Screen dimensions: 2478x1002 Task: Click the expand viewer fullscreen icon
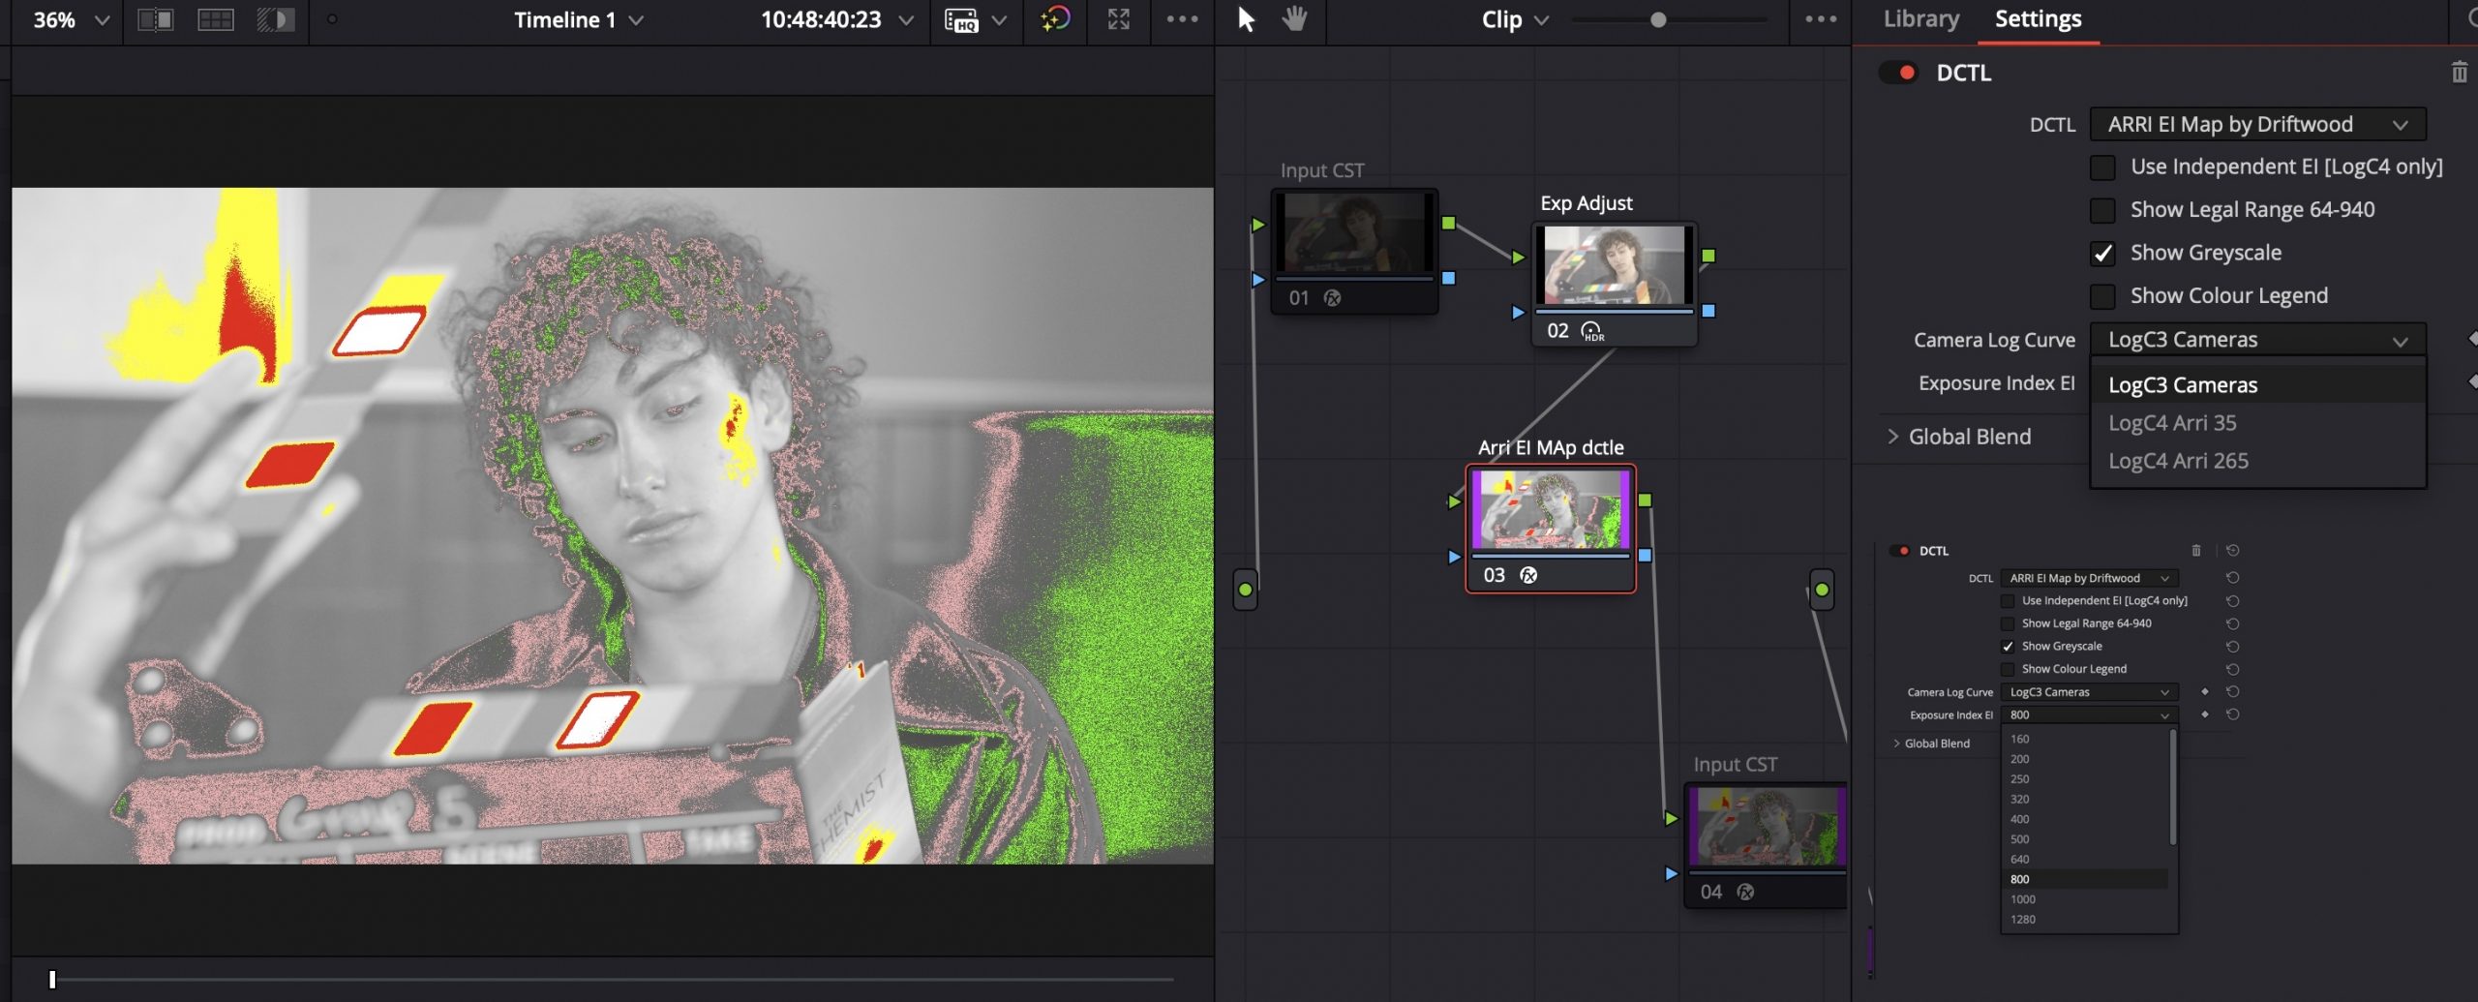[1118, 19]
